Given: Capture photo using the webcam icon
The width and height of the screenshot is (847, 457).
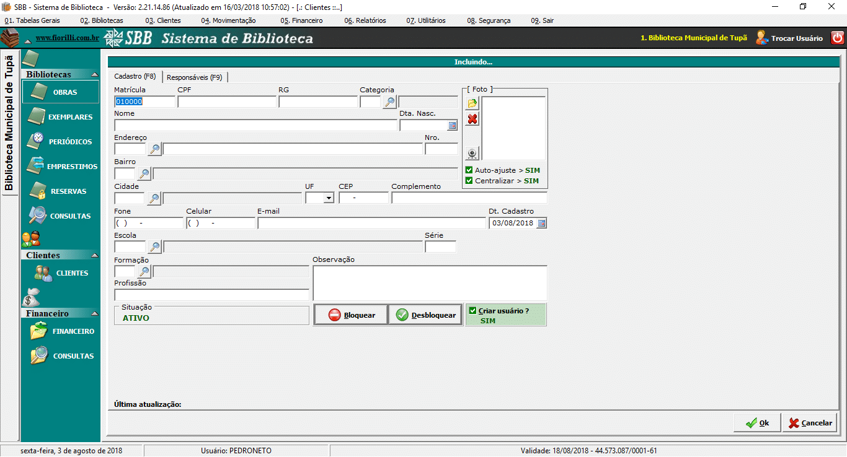Looking at the screenshot, I should (472, 153).
